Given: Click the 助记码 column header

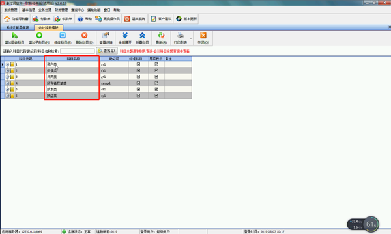Looking at the screenshot, I should (114, 59).
